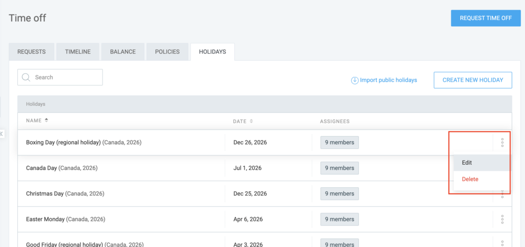Click the search magnifier icon

[x=26, y=77]
